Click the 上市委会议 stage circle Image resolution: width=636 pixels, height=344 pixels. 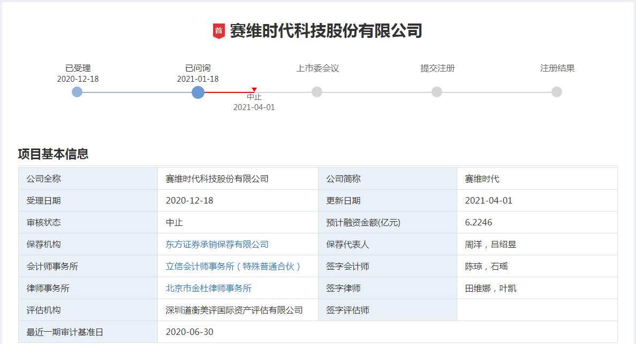(x=317, y=92)
